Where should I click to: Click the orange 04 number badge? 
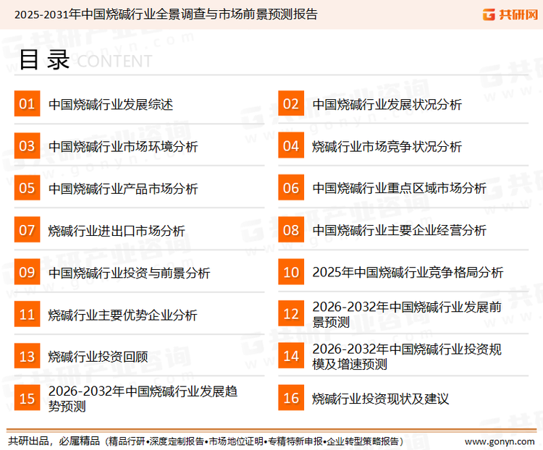[291, 145]
